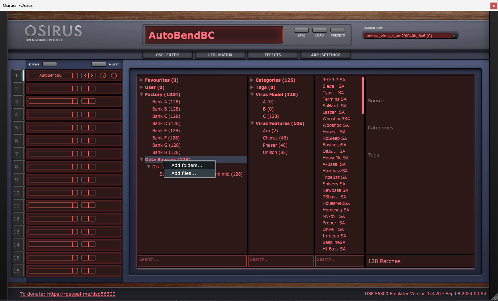The image size is (498, 301).
Task: Open the LFO | MATRIX tab
Action: 220,55
